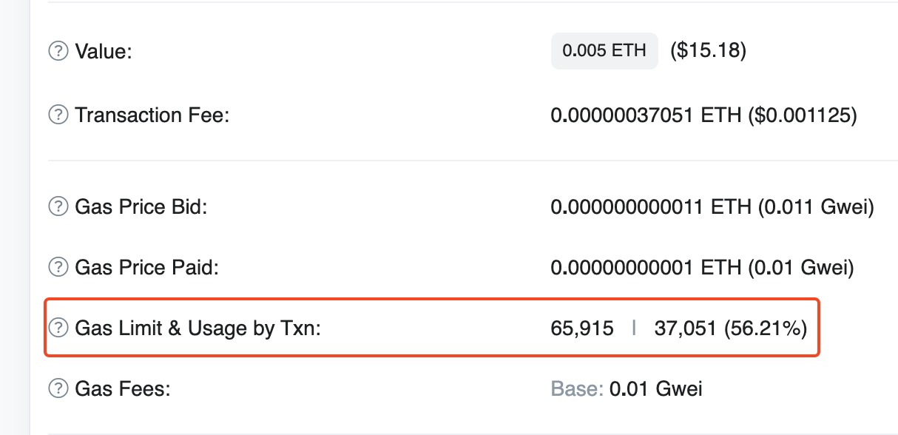This screenshot has height=435, width=898.
Task: Click the Gas Price Bid: label
Action: coord(141,208)
